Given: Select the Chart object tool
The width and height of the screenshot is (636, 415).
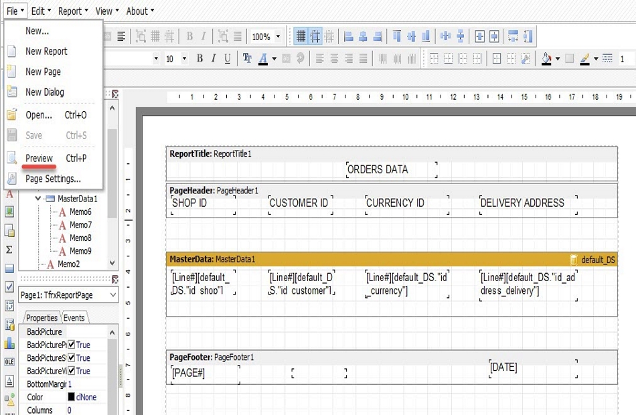Looking at the screenshot, I should (x=9, y=343).
